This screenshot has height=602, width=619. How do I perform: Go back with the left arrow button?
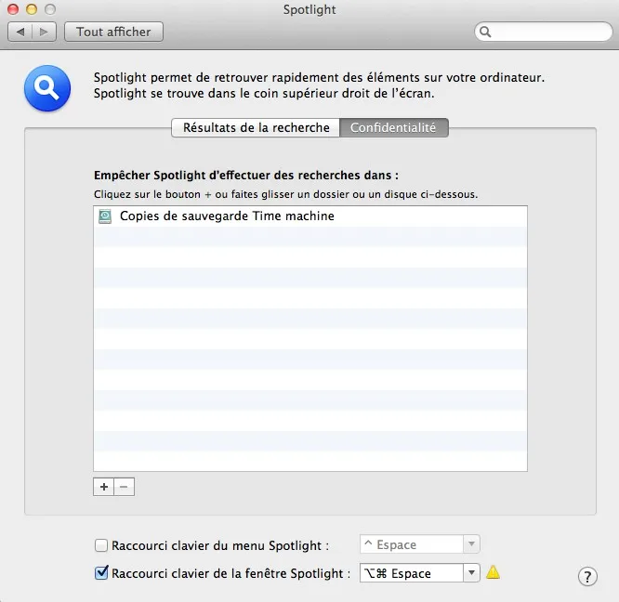(20, 32)
